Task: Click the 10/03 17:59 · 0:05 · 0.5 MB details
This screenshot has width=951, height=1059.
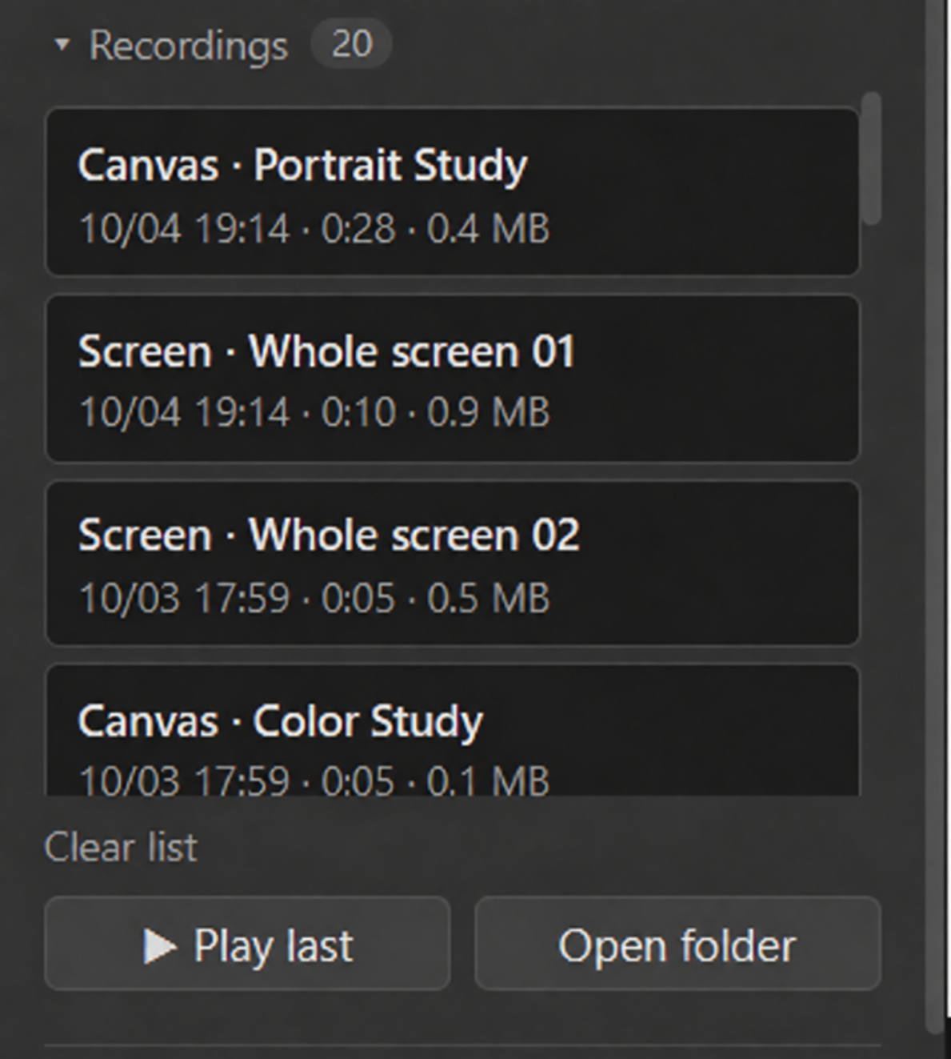Action: (x=314, y=599)
